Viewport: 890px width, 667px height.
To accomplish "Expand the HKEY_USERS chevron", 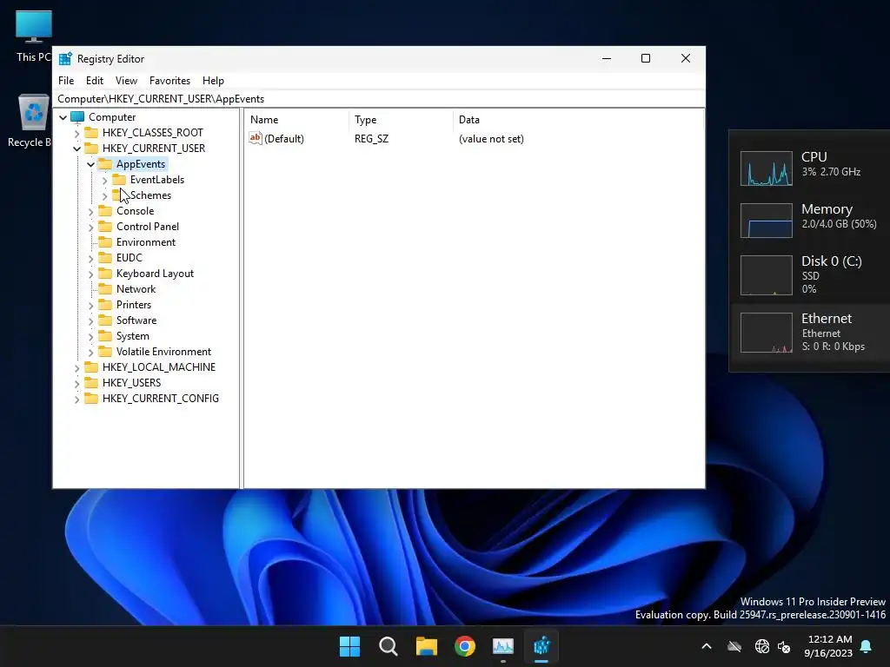I will point(77,383).
